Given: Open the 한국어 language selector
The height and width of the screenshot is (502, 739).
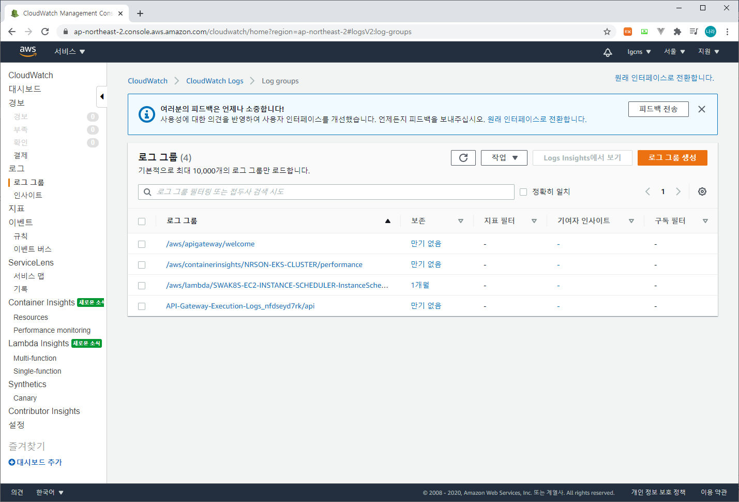Looking at the screenshot, I should [50, 493].
